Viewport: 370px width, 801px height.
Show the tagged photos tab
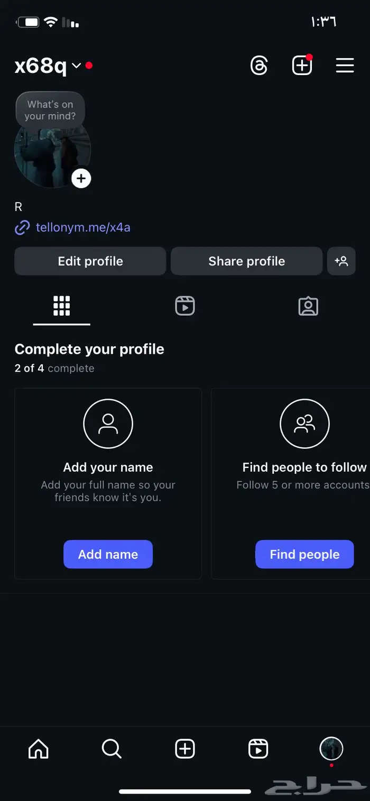308,306
